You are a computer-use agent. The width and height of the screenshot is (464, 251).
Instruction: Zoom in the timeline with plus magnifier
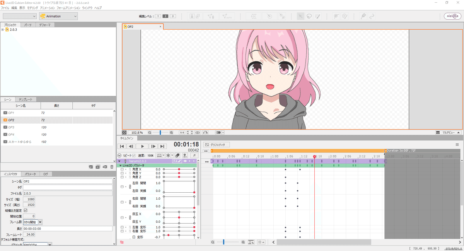(x=243, y=242)
